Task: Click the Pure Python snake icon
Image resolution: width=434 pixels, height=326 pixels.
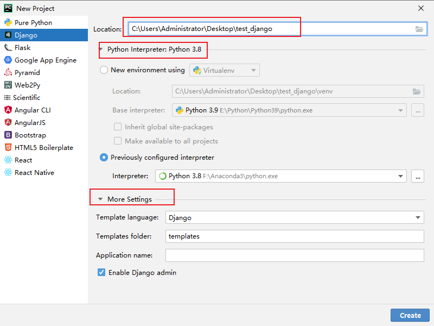Action: coord(8,22)
